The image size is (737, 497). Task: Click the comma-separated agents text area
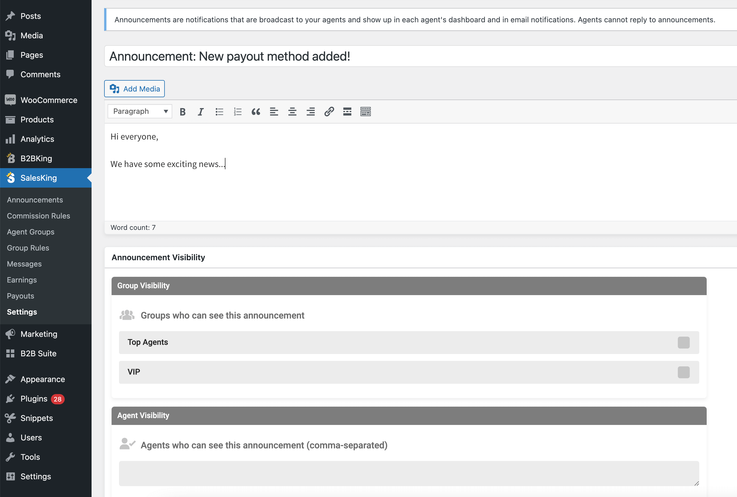click(x=409, y=473)
